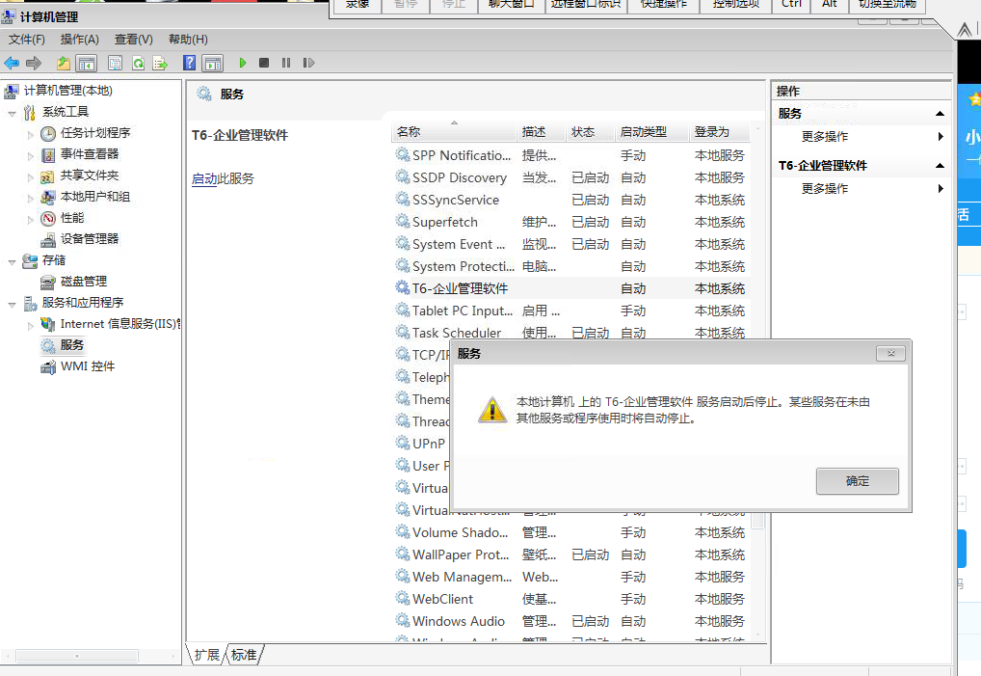Image resolution: width=981 pixels, height=676 pixels.
Task: Toggle the action pane toolbar icon
Action: click(x=213, y=63)
